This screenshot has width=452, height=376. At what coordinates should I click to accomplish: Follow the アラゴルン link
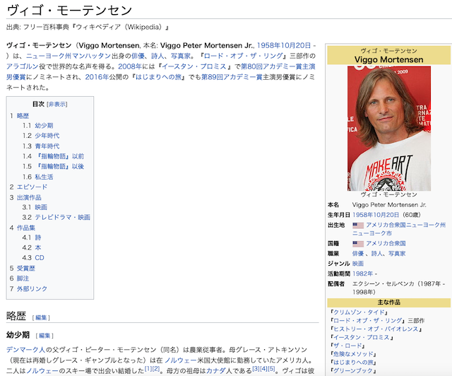(x=22, y=66)
